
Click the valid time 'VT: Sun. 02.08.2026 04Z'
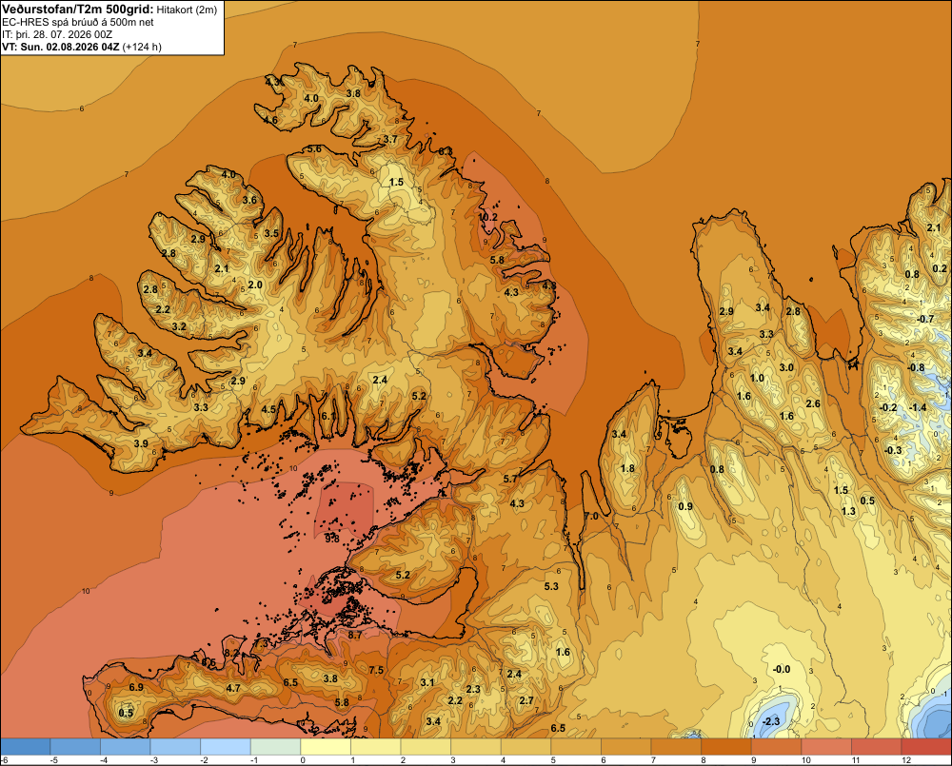61,47
